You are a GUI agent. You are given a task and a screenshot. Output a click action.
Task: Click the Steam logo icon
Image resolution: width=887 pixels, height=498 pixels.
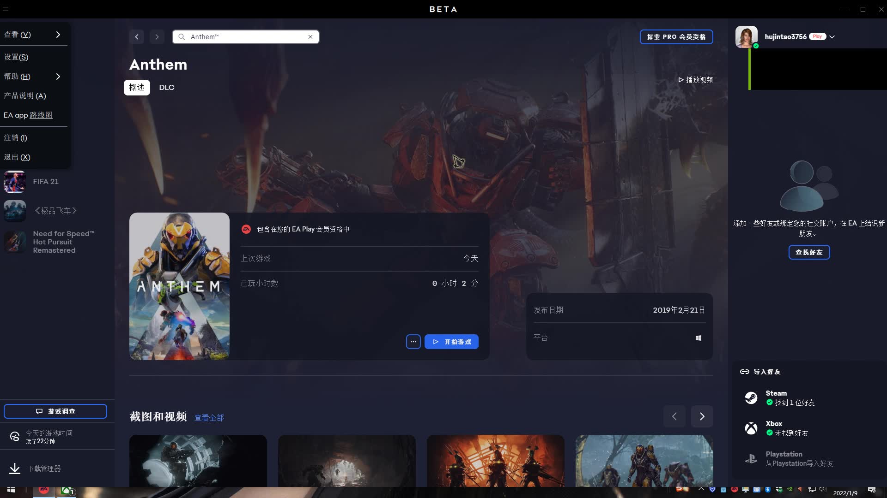pyautogui.click(x=751, y=398)
